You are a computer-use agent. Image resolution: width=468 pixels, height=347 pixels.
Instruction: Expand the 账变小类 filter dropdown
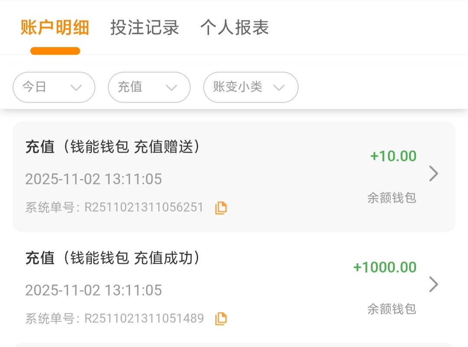point(250,87)
